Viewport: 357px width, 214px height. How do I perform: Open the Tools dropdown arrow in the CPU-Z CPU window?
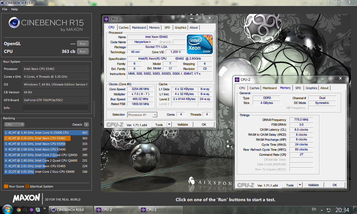pos(169,125)
